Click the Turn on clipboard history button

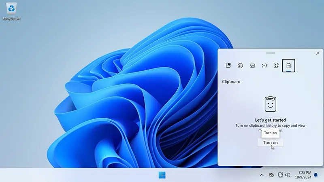point(270,143)
